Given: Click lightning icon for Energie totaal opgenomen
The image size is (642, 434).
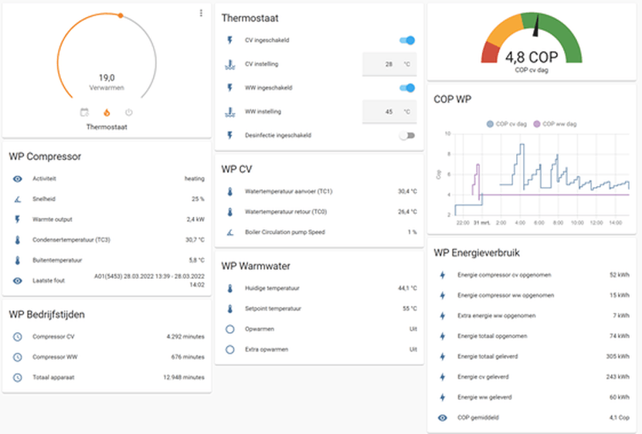Looking at the screenshot, I should tap(443, 336).
